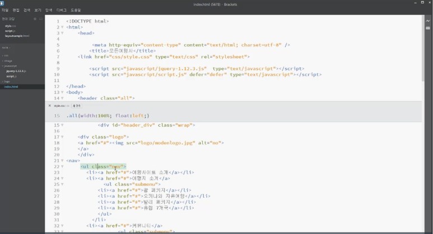The image size is (433, 234).
Task: Open the Extension Manager brick icon
Action: coord(428,28)
